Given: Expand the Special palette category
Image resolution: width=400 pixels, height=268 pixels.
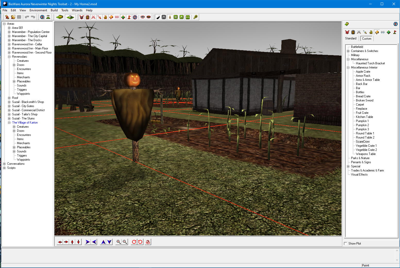Looking at the screenshot, I should (x=348, y=166).
